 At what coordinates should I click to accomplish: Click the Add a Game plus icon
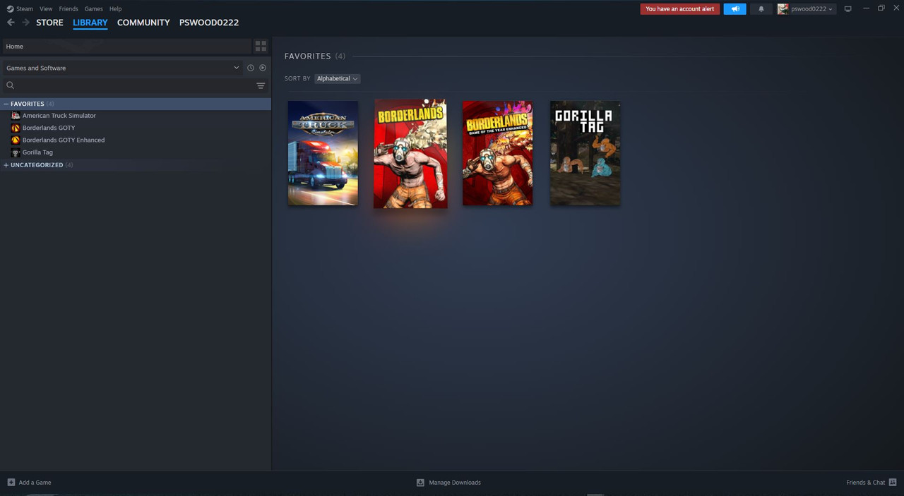click(11, 483)
